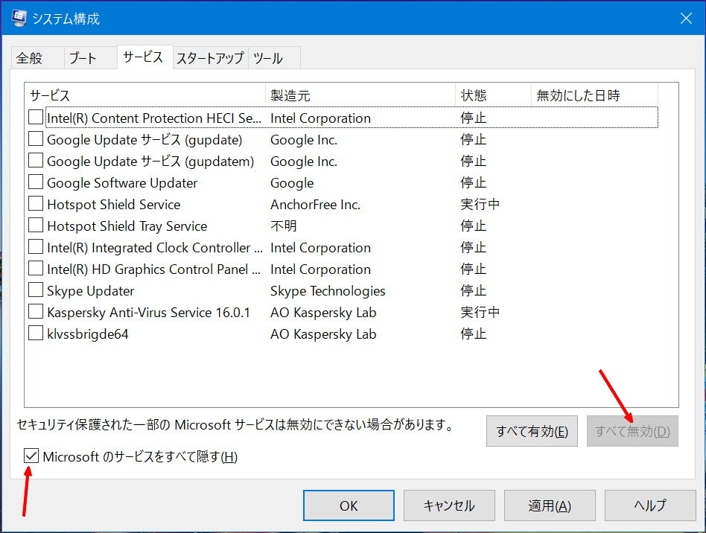Click 停止 status in Skype Updater row

473,290
